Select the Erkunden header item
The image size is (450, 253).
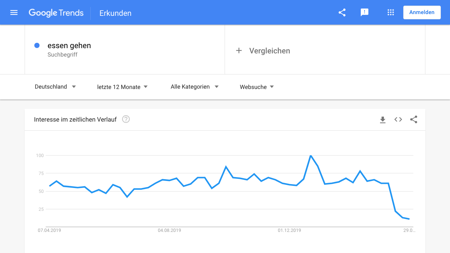(115, 13)
